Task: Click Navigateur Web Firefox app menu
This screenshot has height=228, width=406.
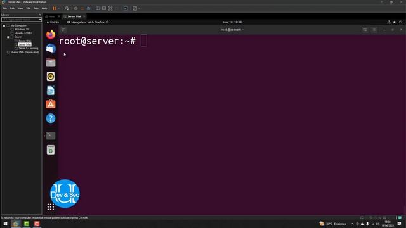Action: (88, 22)
